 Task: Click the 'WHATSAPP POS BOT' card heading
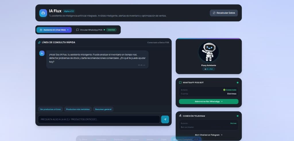[193, 83]
